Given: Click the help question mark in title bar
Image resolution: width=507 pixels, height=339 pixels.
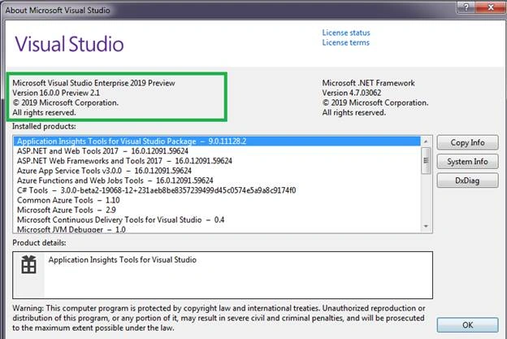Looking at the screenshot, I should (x=466, y=7).
